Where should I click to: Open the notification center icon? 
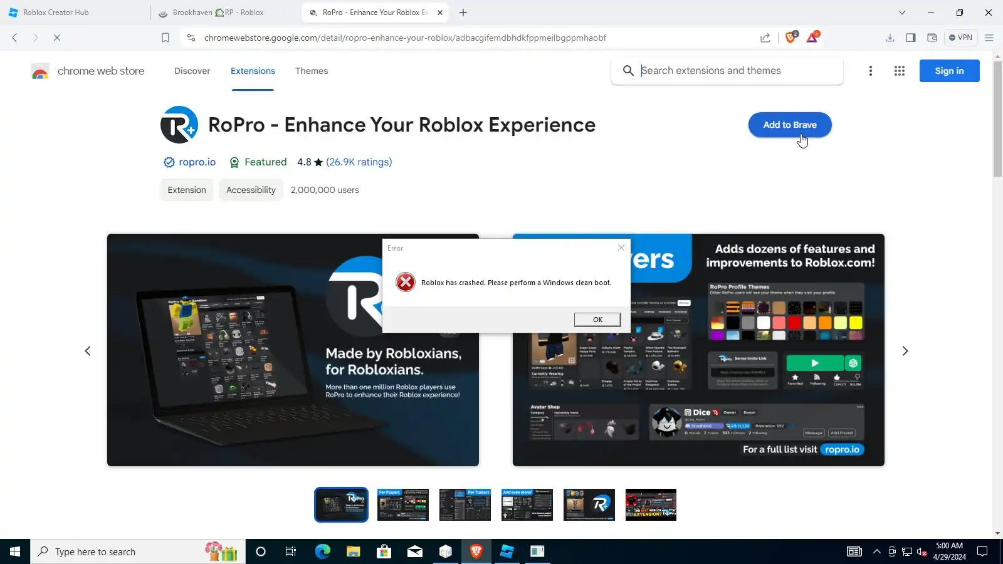pos(982,551)
